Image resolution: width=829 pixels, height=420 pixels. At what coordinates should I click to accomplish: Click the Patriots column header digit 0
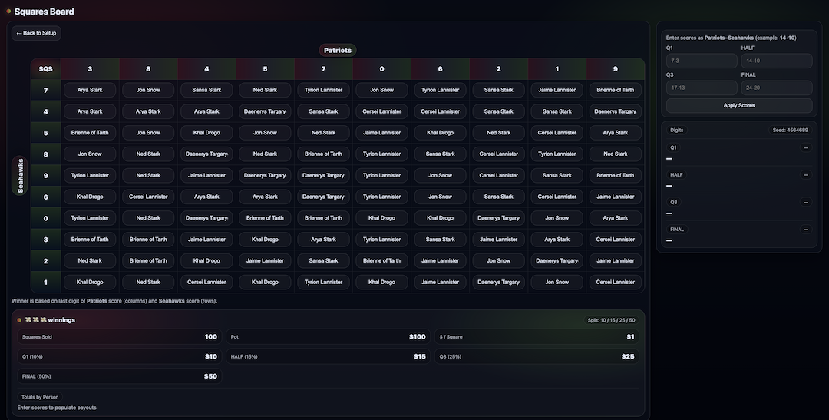[381, 69]
